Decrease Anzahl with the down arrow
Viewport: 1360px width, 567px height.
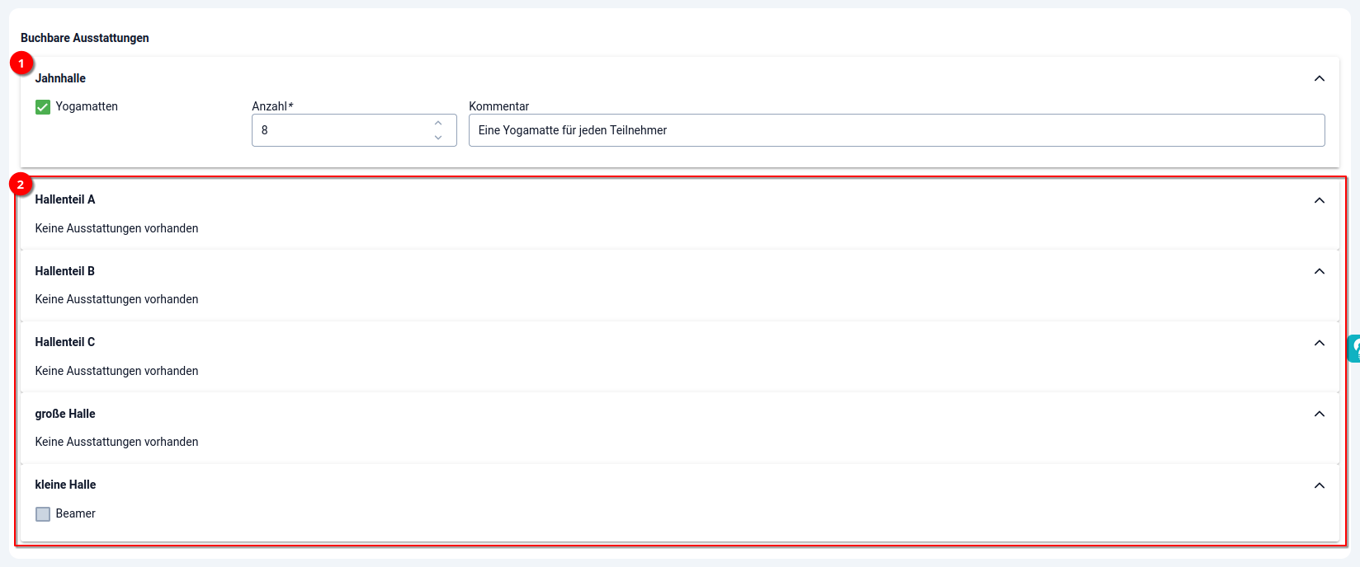pos(438,138)
